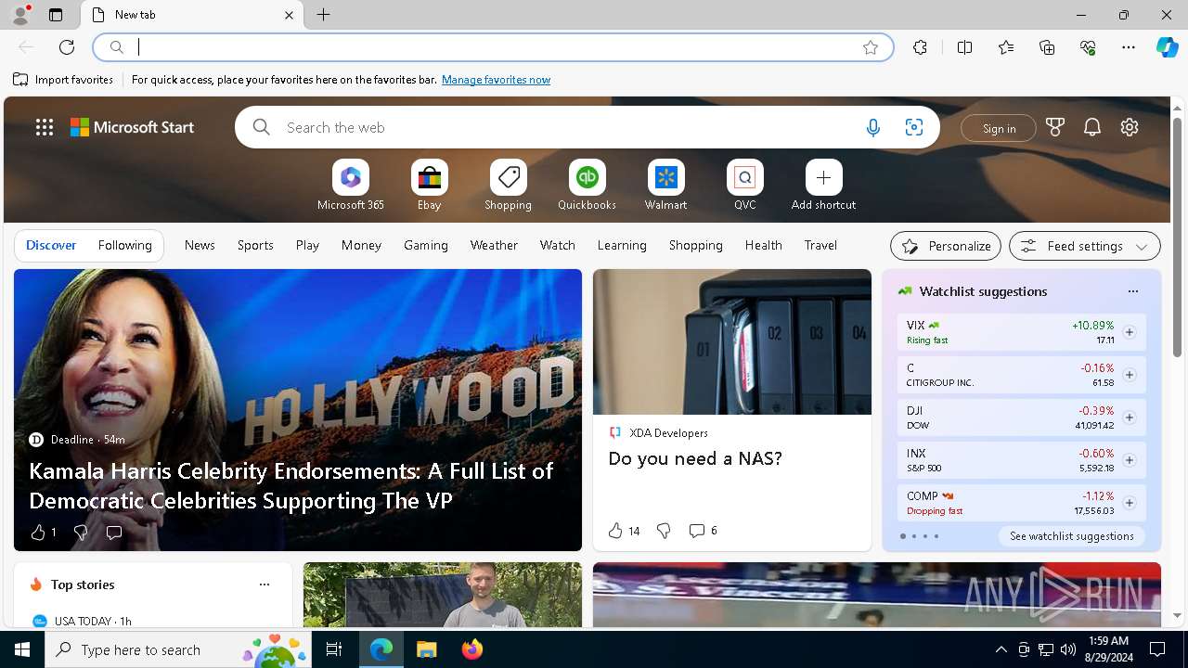Toggle Split screen view icon

pyautogui.click(x=964, y=47)
